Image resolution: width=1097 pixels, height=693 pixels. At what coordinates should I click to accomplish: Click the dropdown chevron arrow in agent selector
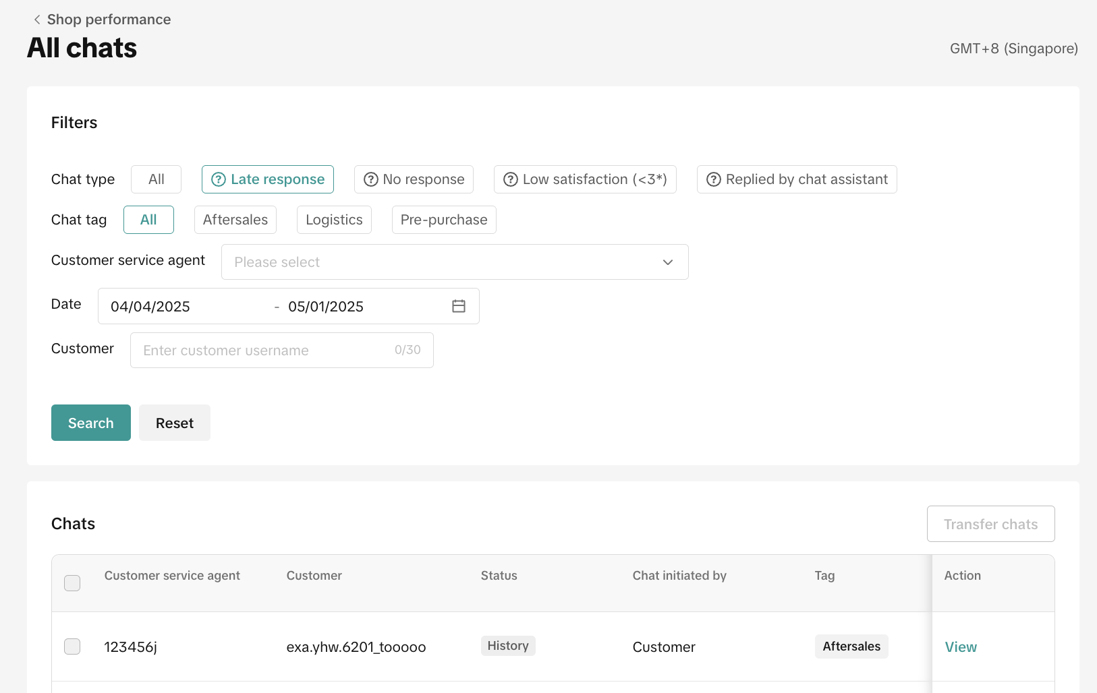pos(668,262)
